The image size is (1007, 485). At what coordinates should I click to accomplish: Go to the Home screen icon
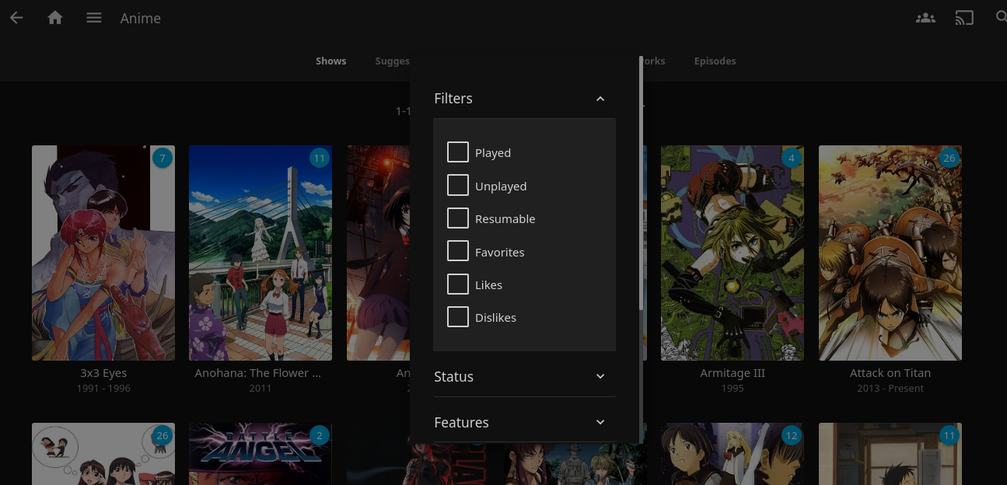pyautogui.click(x=55, y=18)
